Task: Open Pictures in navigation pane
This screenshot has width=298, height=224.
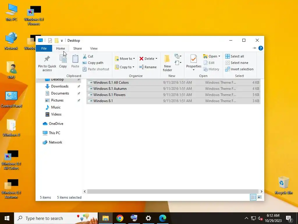Action: [57, 100]
